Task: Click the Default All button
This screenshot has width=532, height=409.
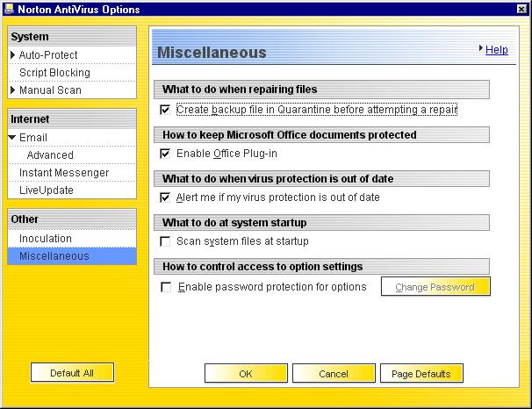Action: (72, 373)
